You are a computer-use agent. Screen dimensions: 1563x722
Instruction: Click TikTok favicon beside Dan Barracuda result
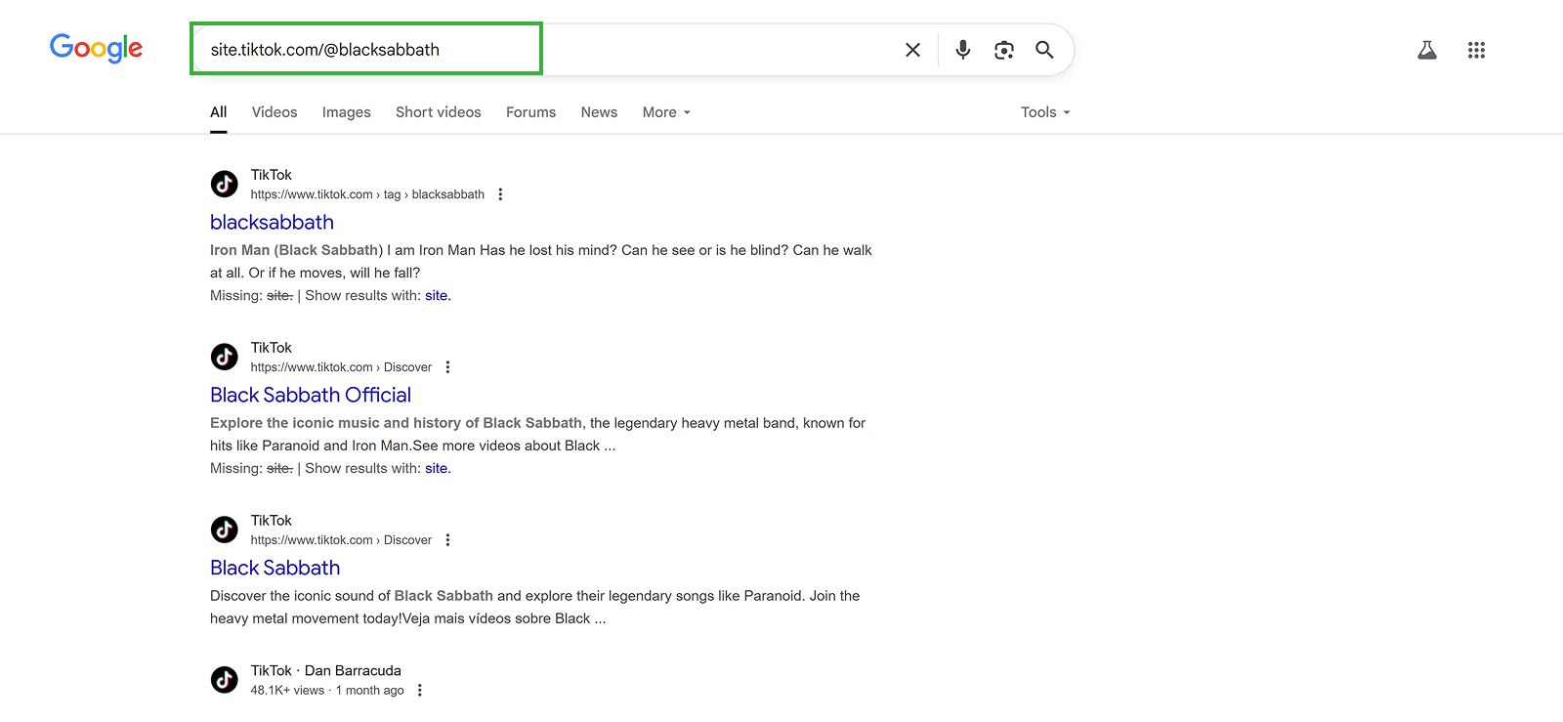click(225, 679)
